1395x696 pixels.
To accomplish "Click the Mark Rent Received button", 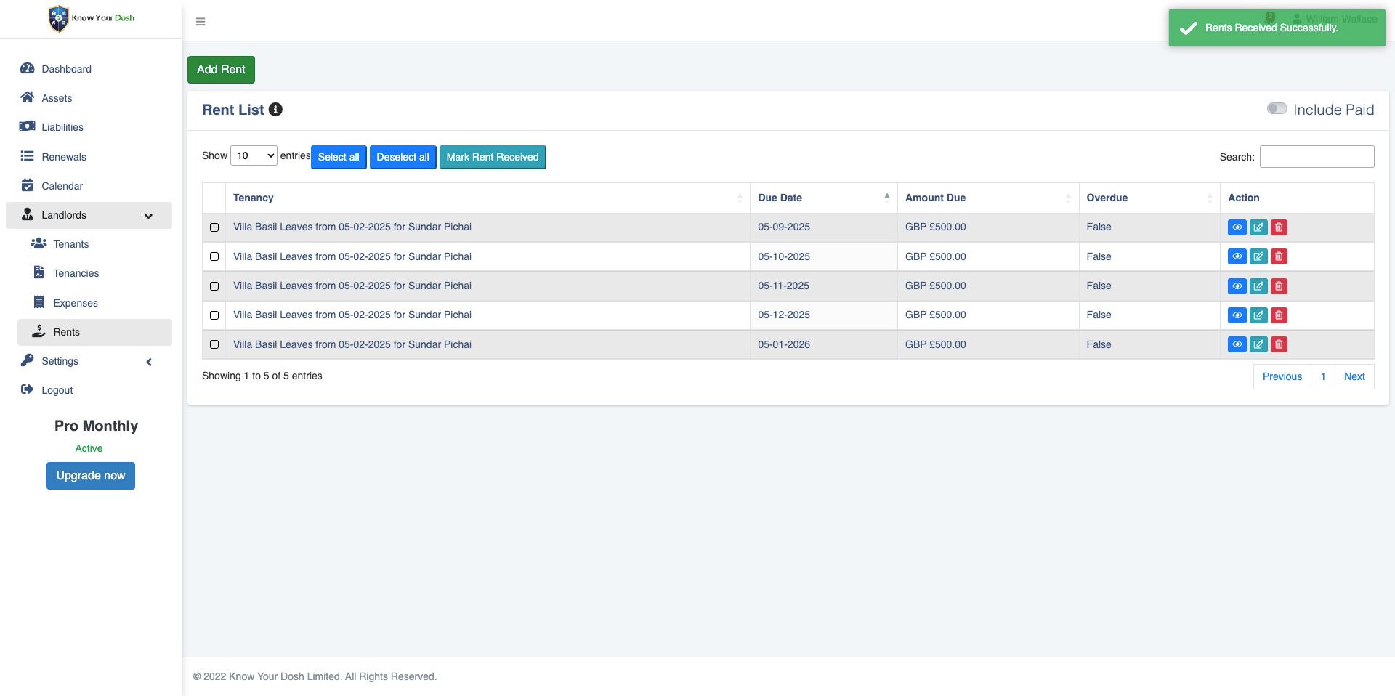I will pos(493,157).
